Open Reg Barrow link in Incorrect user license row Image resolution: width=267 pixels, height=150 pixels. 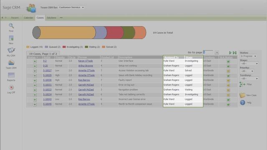[84, 99]
